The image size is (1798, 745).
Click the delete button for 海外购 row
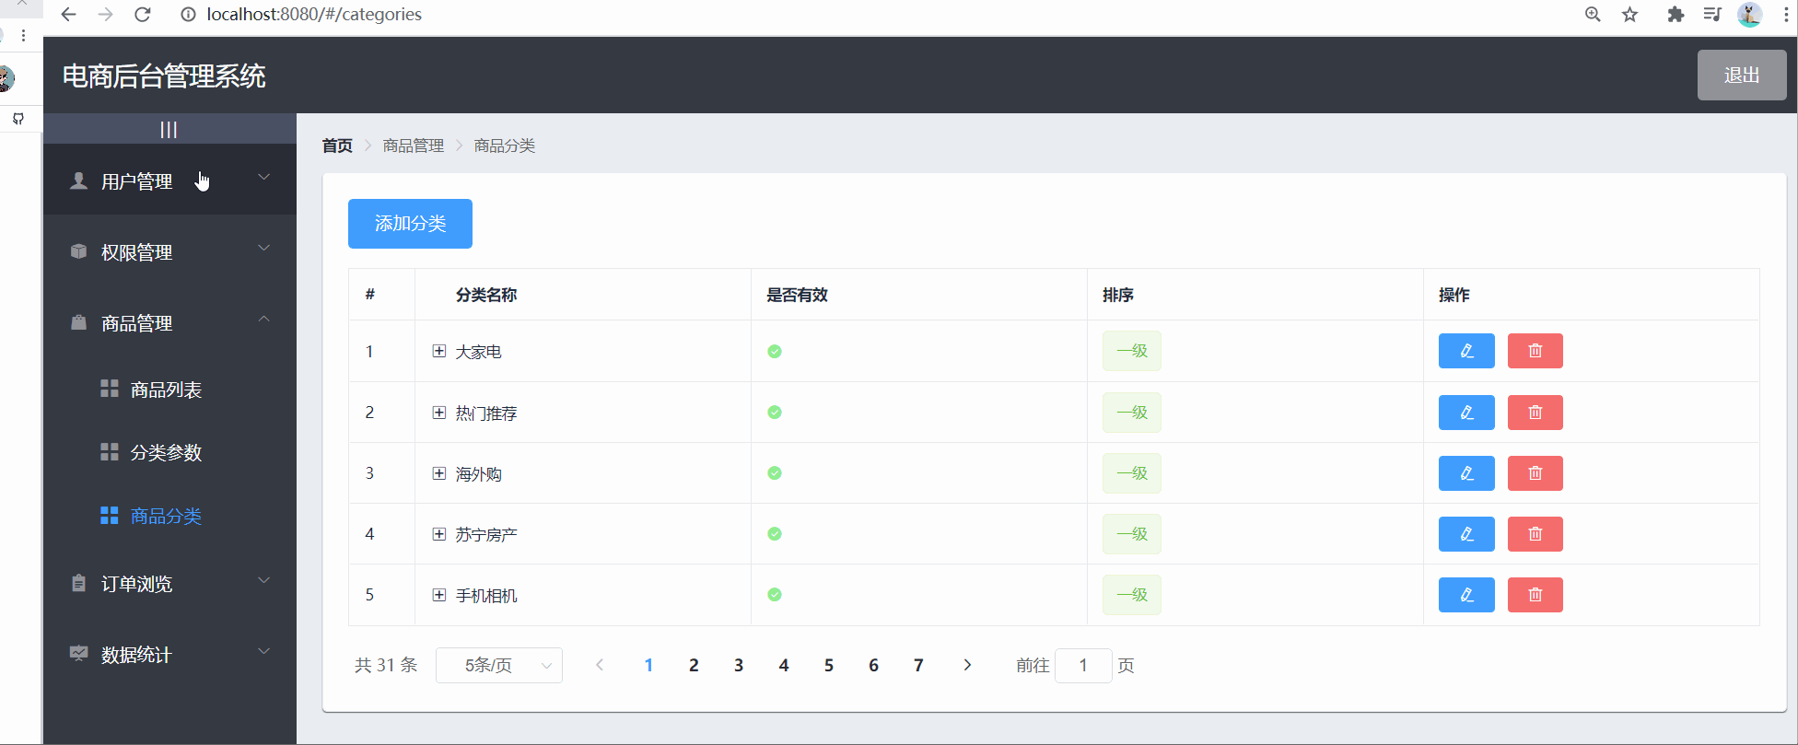coord(1535,473)
